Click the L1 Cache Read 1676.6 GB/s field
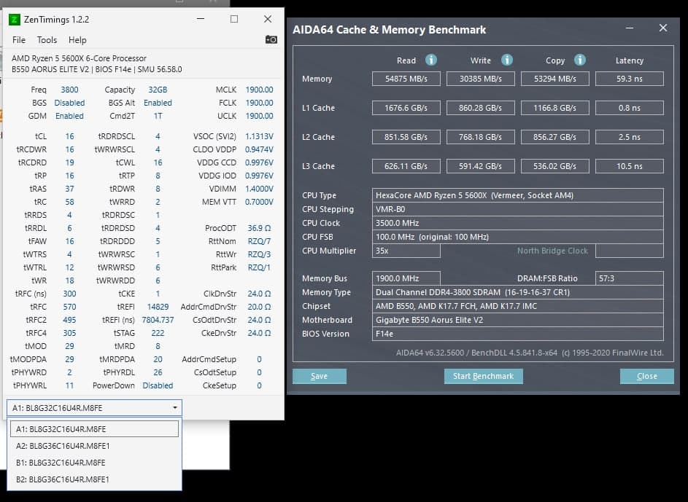This screenshot has height=502, width=688. (406, 108)
